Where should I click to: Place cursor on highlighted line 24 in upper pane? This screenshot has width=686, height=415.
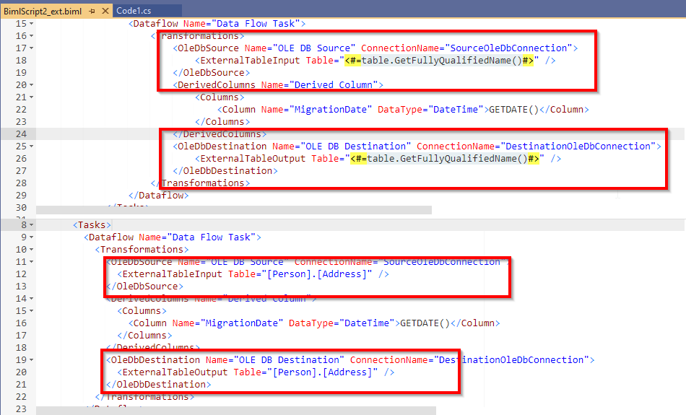point(361,134)
